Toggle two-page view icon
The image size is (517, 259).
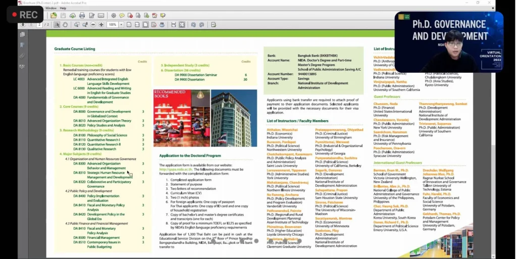[x=182, y=25]
